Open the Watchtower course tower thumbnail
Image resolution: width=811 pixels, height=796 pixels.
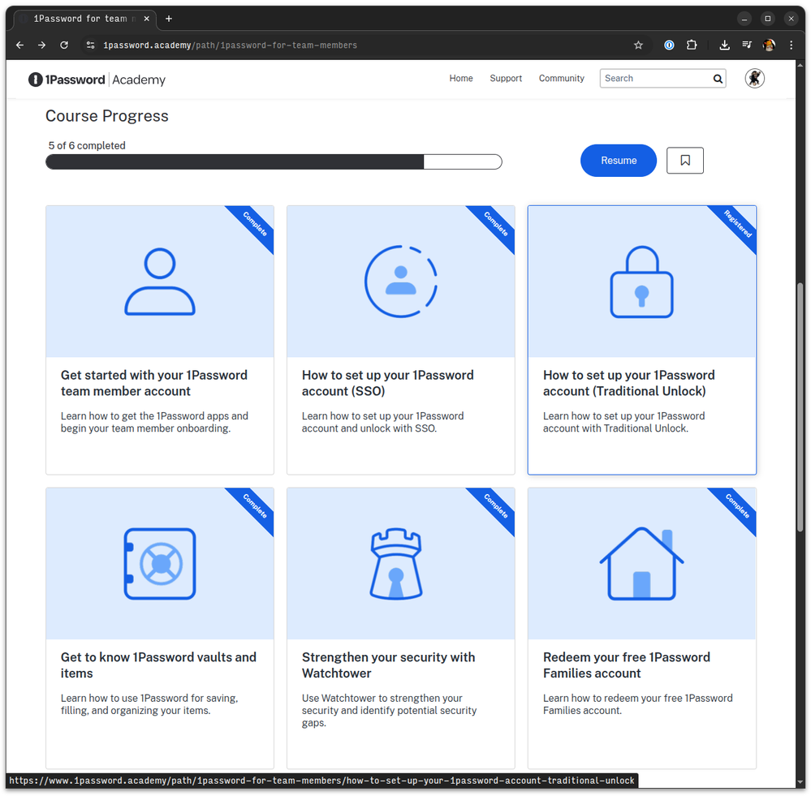[396, 564]
